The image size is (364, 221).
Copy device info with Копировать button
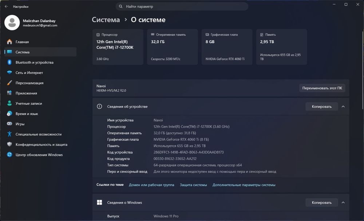click(x=321, y=106)
